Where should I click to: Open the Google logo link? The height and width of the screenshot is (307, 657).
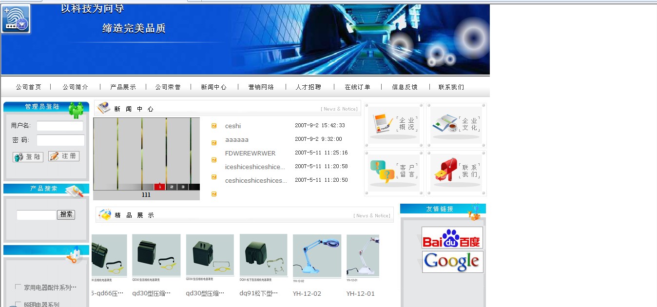tap(452, 262)
